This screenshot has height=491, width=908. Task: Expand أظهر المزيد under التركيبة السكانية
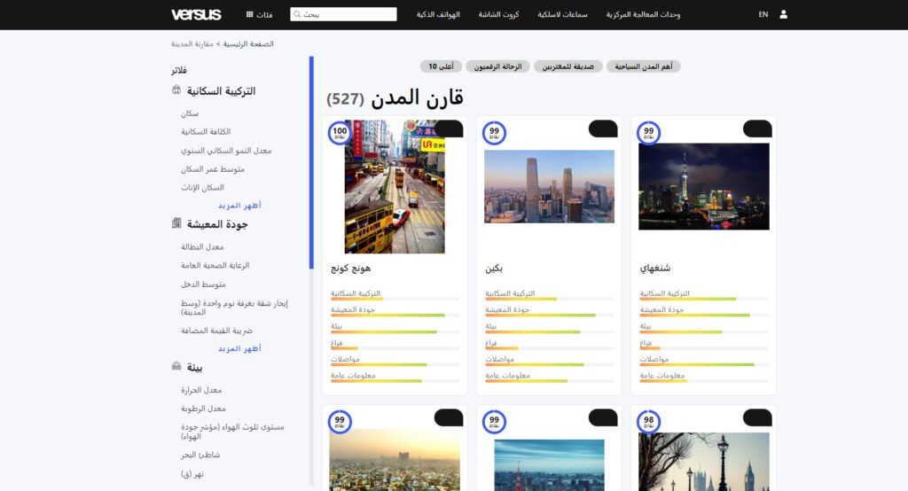239,206
